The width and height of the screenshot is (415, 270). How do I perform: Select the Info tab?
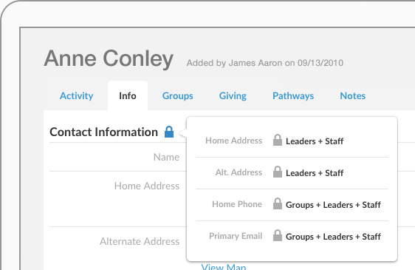[x=128, y=95]
